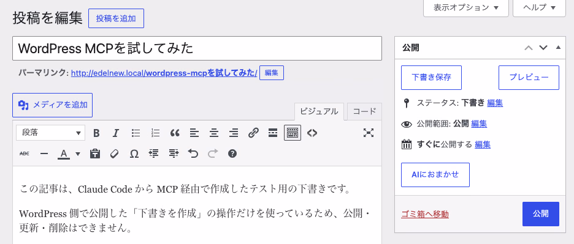Redo the last undone edit
The width and height of the screenshot is (574, 244).
pos(213,153)
